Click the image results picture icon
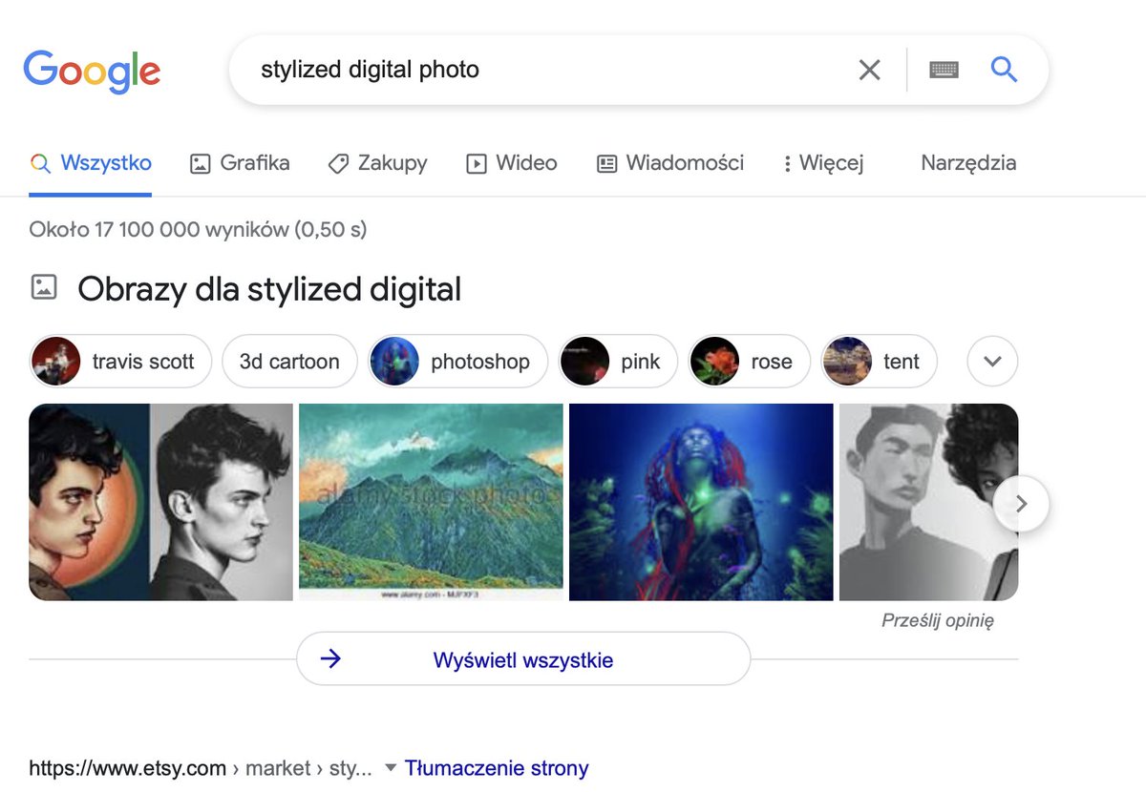This screenshot has height=792, width=1146. (x=45, y=287)
